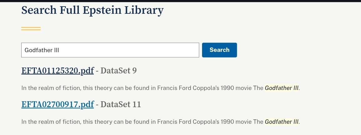Click the Search Full Epstein Library heading

click(x=92, y=10)
